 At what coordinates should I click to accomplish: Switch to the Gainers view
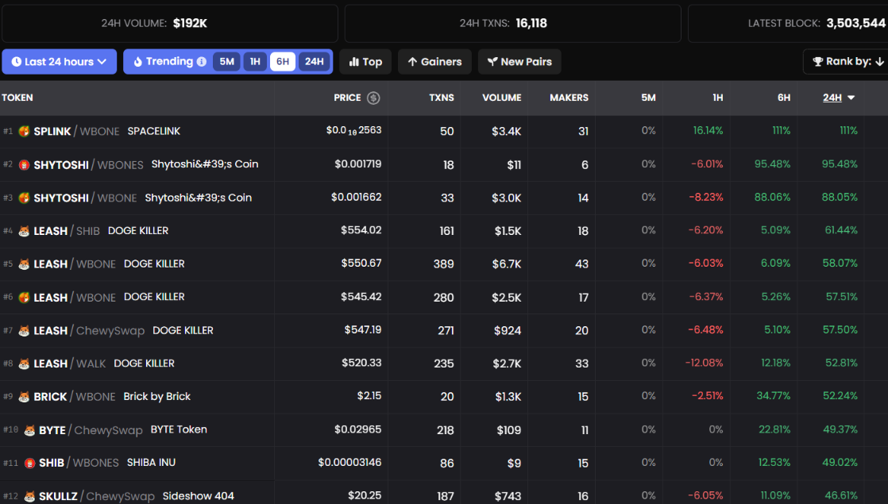coord(434,62)
